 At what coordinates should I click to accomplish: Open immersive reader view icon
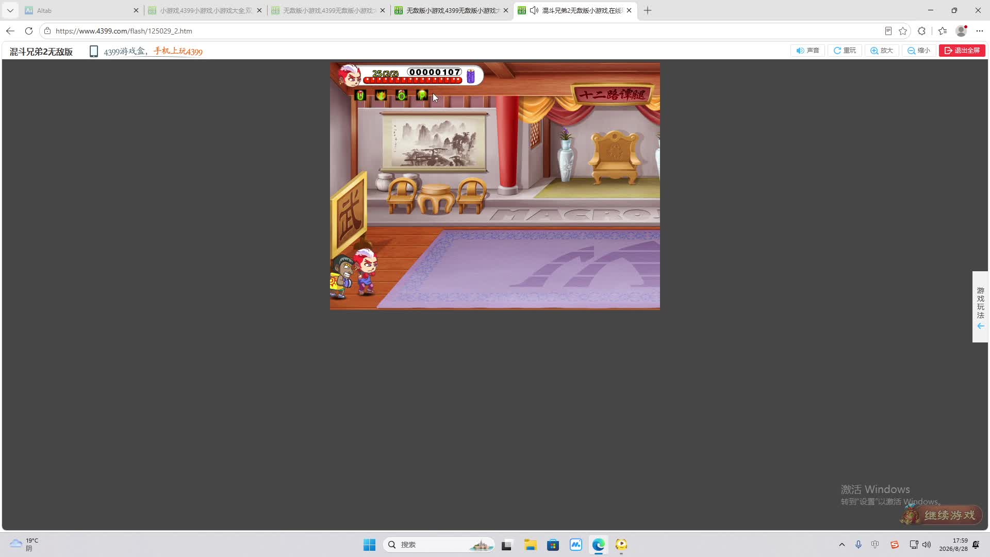pyautogui.click(x=888, y=31)
